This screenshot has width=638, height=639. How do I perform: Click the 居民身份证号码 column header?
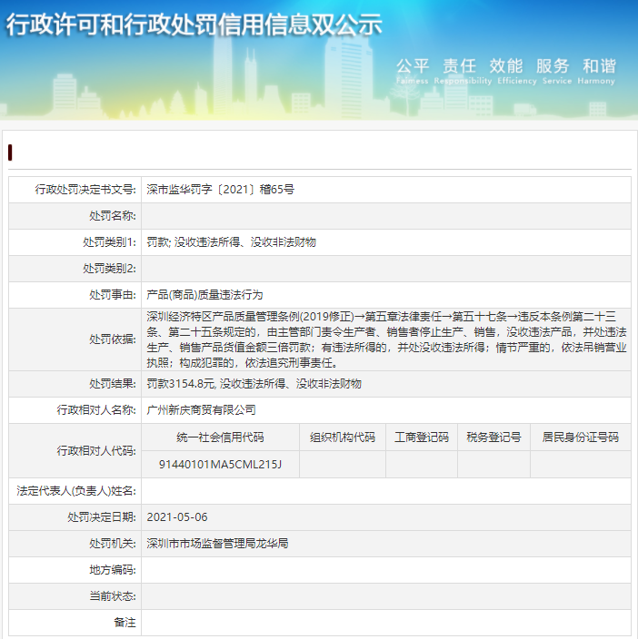(581, 437)
